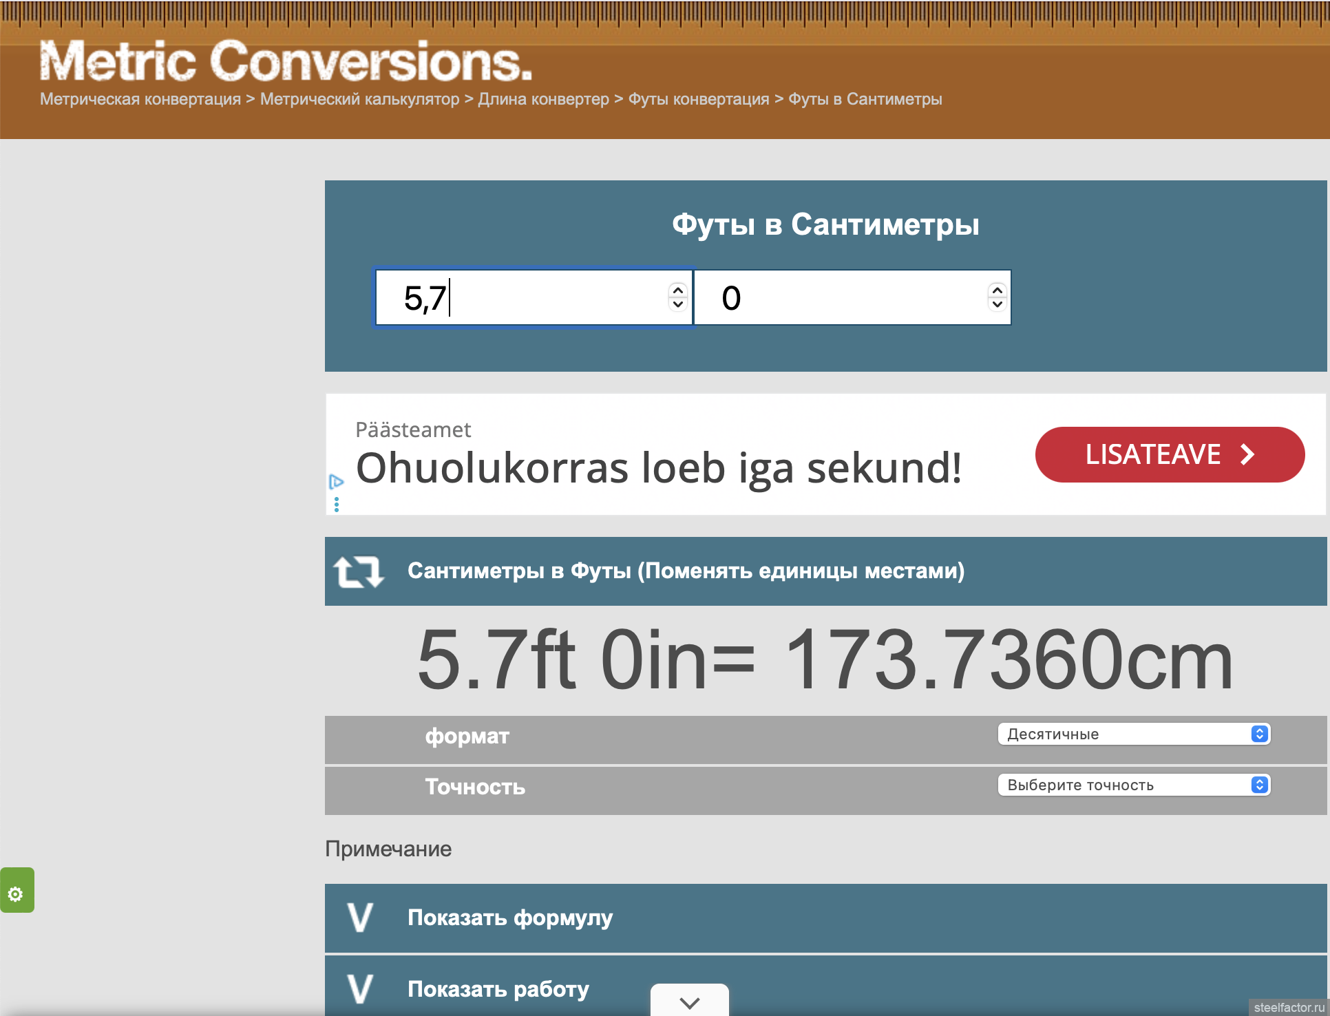Viewport: 1330px width, 1016px height.
Task: Open Футы конвертация breadcrumb link
Action: point(698,99)
